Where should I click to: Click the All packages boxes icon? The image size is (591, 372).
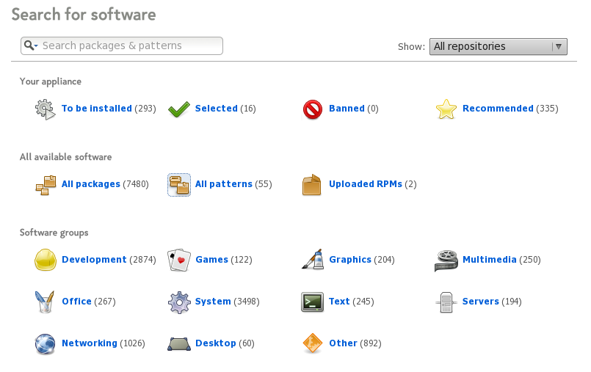[46, 185]
